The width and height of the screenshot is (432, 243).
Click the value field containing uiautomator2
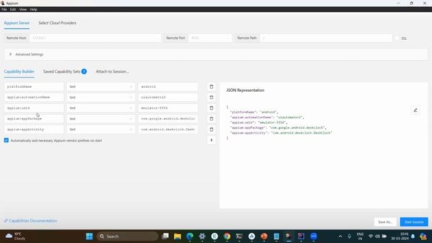pos(168,97)
